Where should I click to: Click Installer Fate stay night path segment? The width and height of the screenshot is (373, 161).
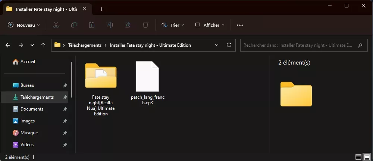(x=150, y=45)
